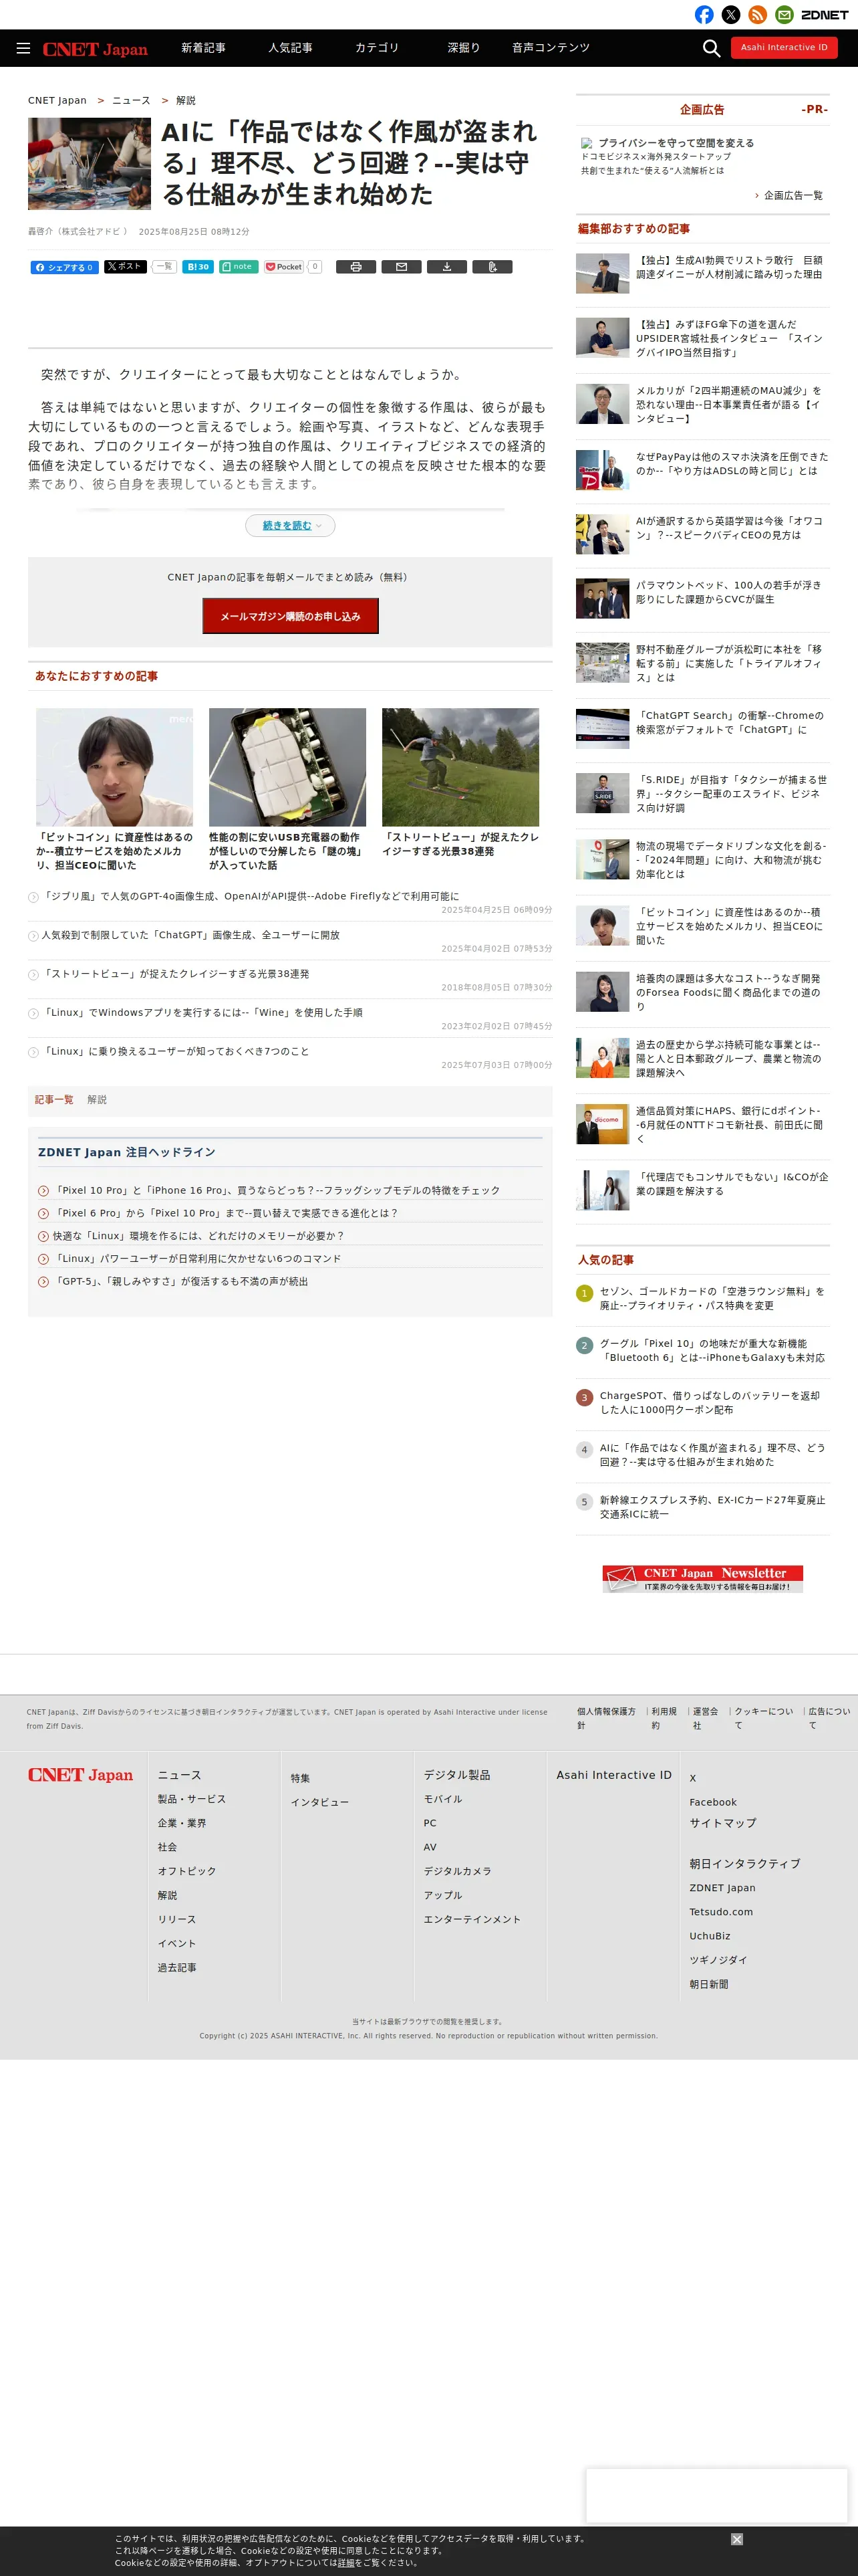Image resolution: width=858 pixels, height=2576 pixels.
Task: Open the hamburger menu icon
Action: point(23,48)
